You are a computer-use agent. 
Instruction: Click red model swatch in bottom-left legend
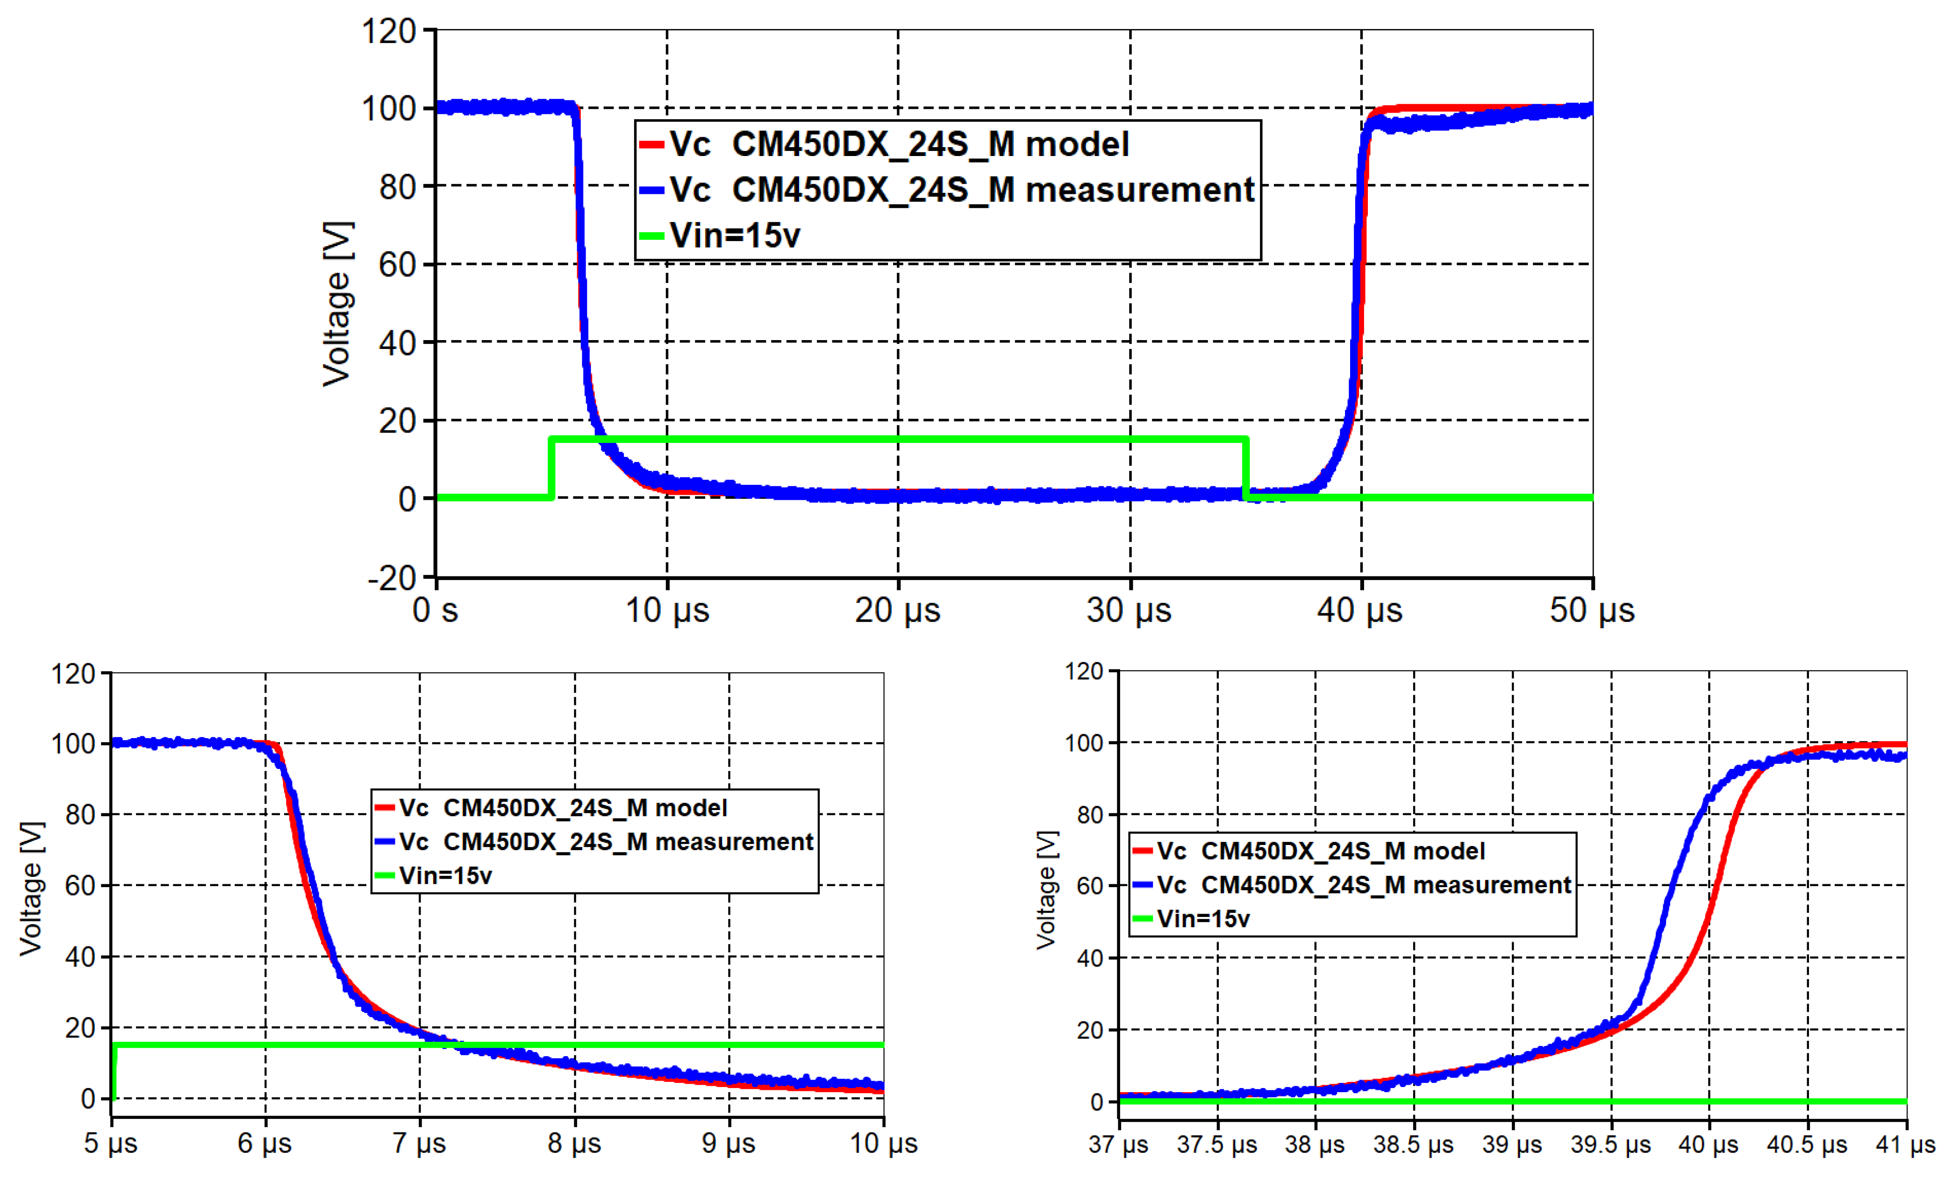point(385,807)
